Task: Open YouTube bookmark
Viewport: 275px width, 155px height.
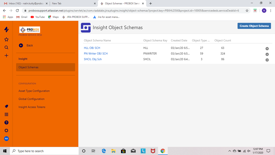Action: pos(38,17)
